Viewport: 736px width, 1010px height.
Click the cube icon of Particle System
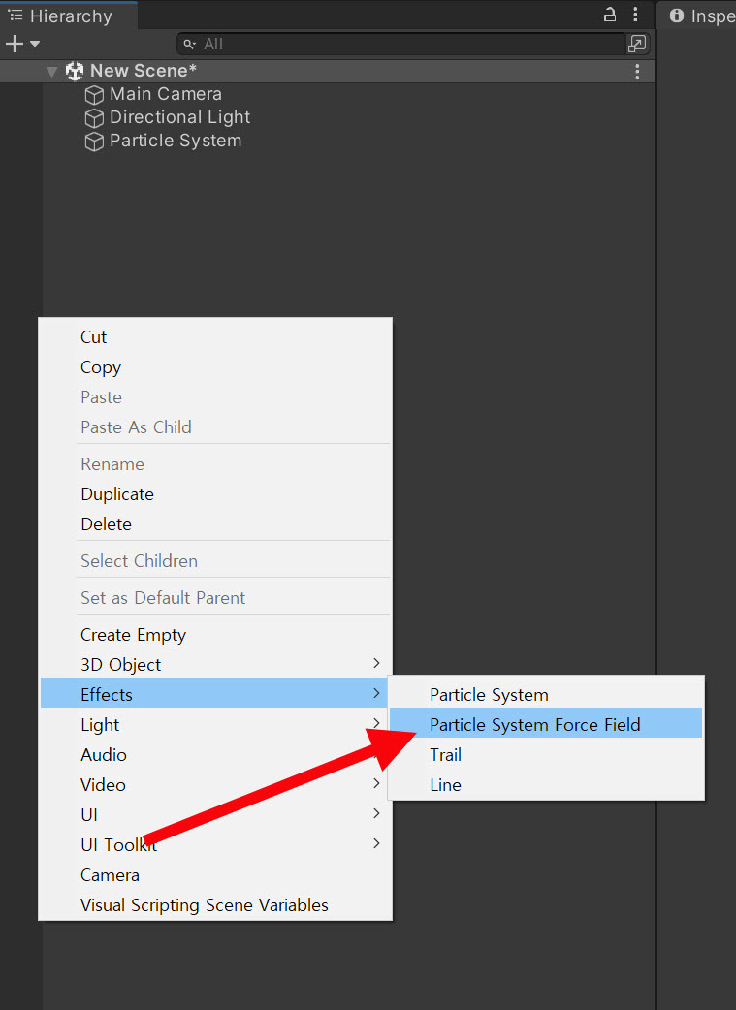pyautogui.click(x=94, y=142)
